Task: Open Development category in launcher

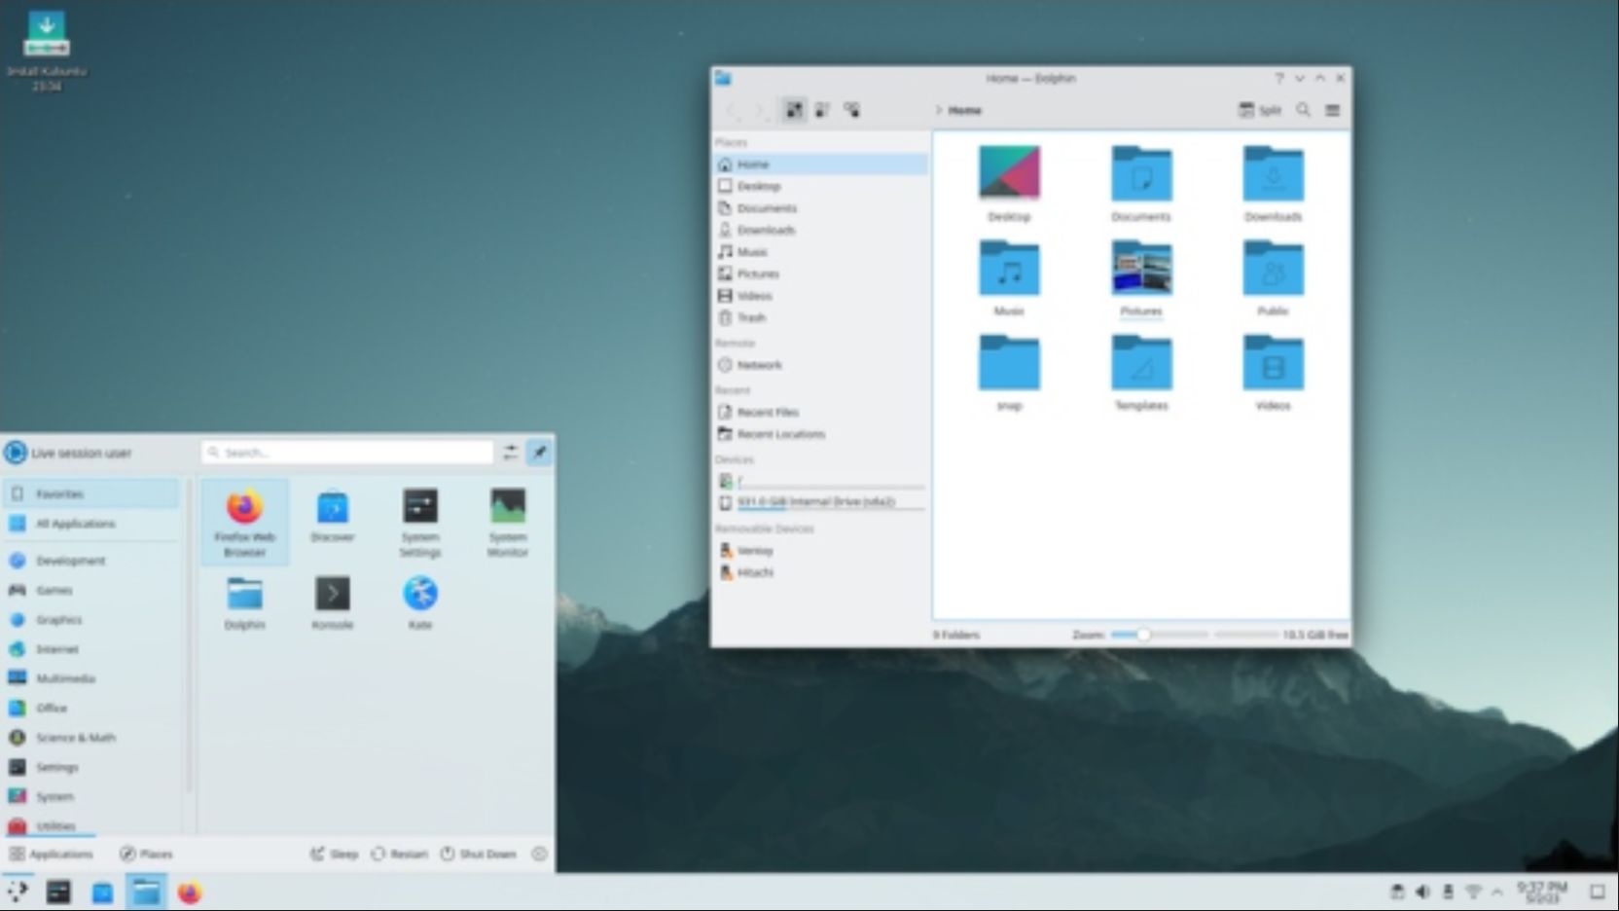Action: 91,561
